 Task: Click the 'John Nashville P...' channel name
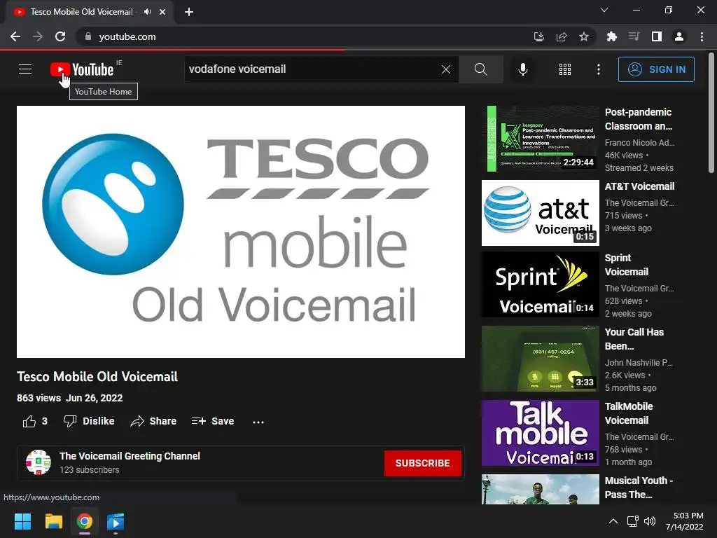[639, 363]
